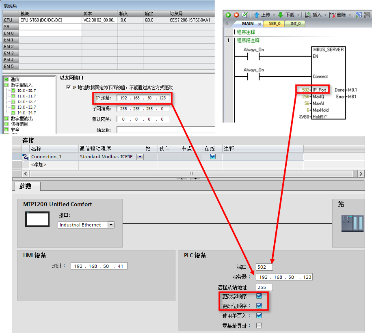Screen dimensions: 372x334
Task: Click the Connection_1 row icon
Action: 25,157
